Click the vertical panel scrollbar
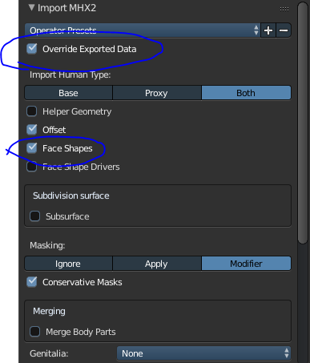310x363 pixels. (x=303, y=123)
